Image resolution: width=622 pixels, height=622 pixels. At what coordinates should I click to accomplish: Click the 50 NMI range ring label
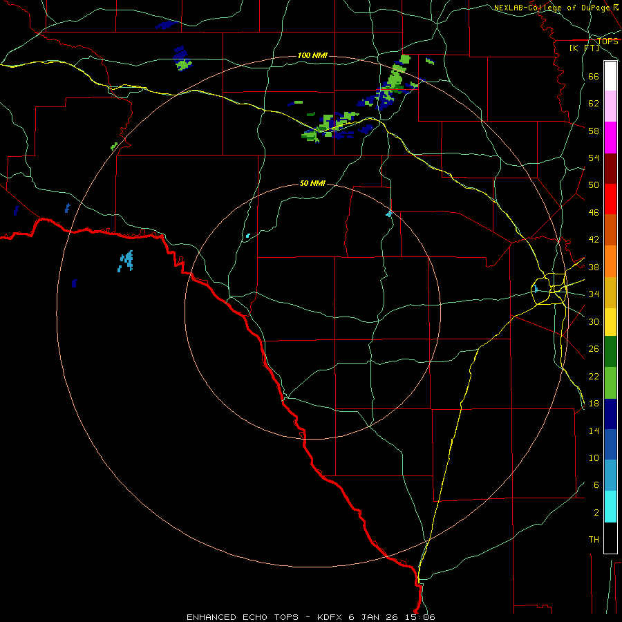point(312,183)
